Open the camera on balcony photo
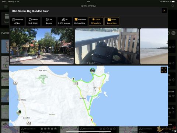The image size is (177, 133). click(x=107, y=46)
